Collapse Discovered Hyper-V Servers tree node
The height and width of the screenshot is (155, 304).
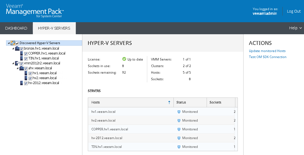[x=9, y=43]
